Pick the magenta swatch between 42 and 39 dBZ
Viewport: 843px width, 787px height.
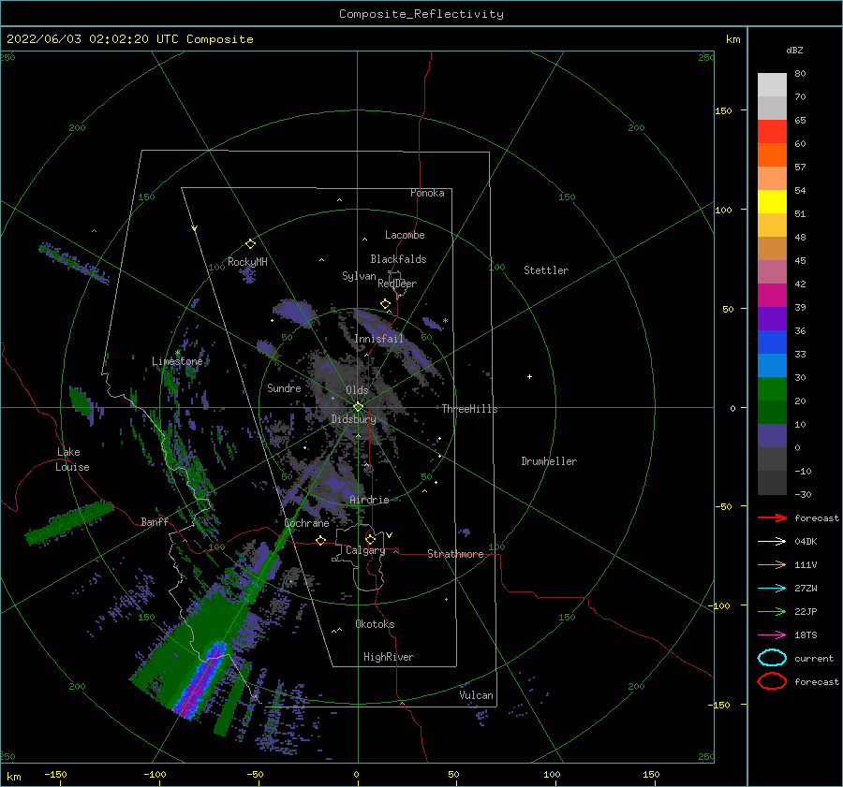pyautogui.click(x=772, y=296)
